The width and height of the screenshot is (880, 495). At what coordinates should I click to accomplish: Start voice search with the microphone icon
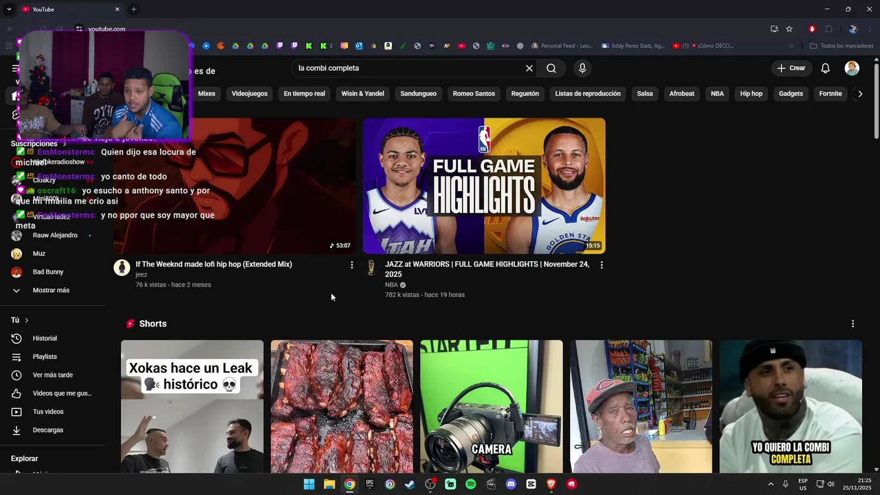(582, 68)
